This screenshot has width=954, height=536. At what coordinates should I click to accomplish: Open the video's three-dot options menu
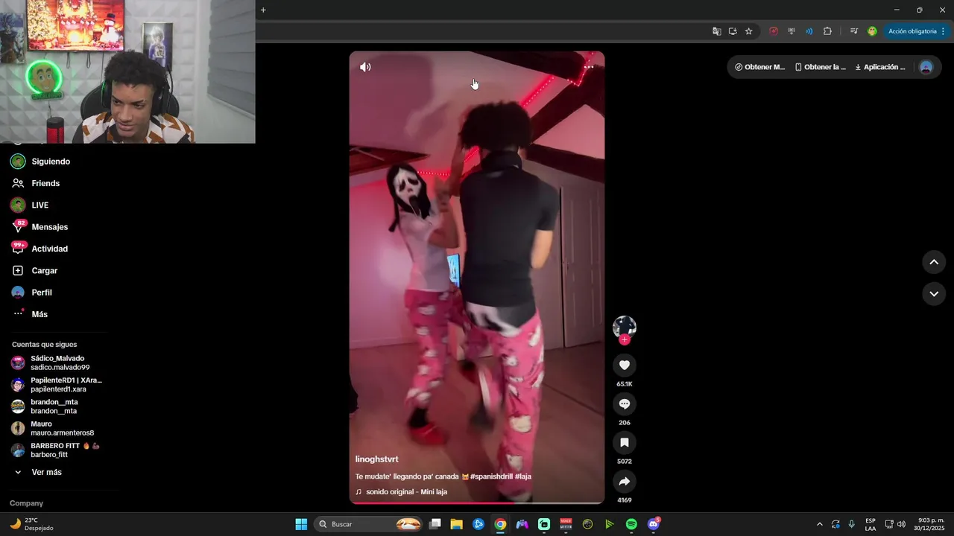(589, 67)
